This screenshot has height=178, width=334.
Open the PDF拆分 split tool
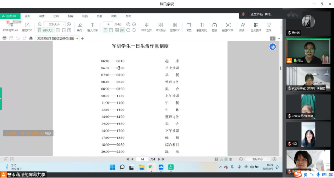160,27
